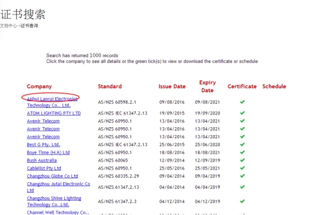Click the Issue Date column header
Image resolution: width=309 pixels, height=215 pixels.
pos(172,87)
